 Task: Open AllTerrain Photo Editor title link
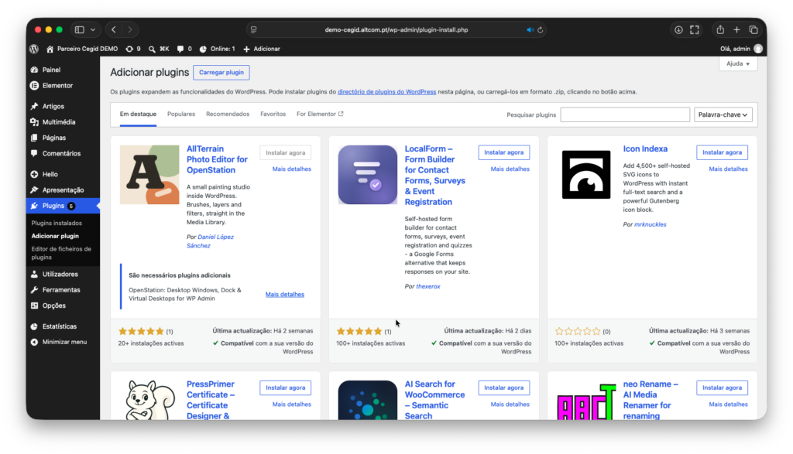(x=217, y=159)
